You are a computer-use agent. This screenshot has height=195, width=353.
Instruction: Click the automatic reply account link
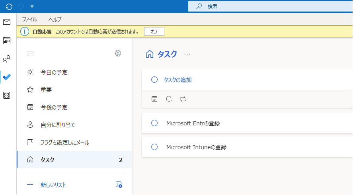click(x=97, y=32)
